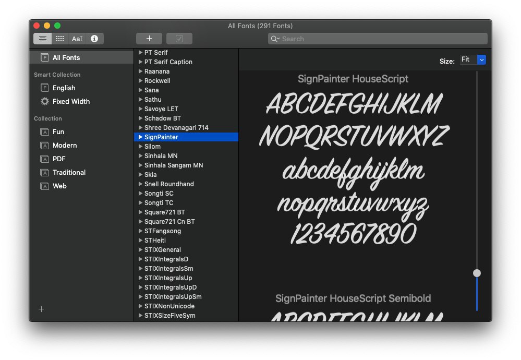
Task: Select Square721 Cn BT font
Action: tap(186, 221)
